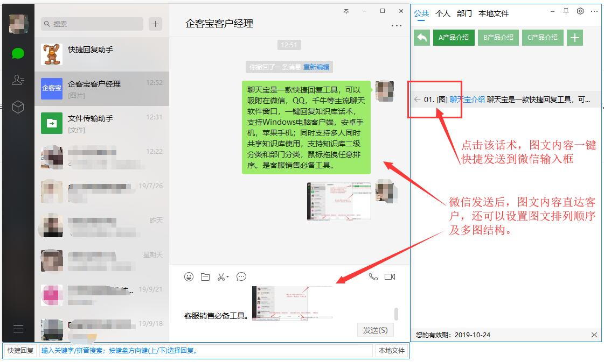Close the 您的有效期 validity notice
The height and width of the screenshot is (362, 604).
pos(594,335)
